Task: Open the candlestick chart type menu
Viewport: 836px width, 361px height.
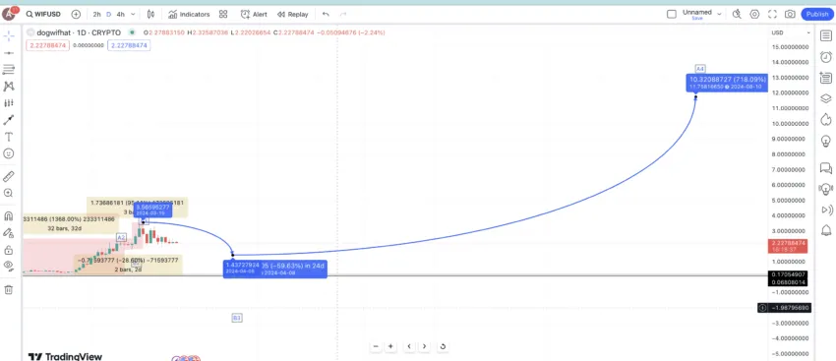Action: (x=150, y=15)
